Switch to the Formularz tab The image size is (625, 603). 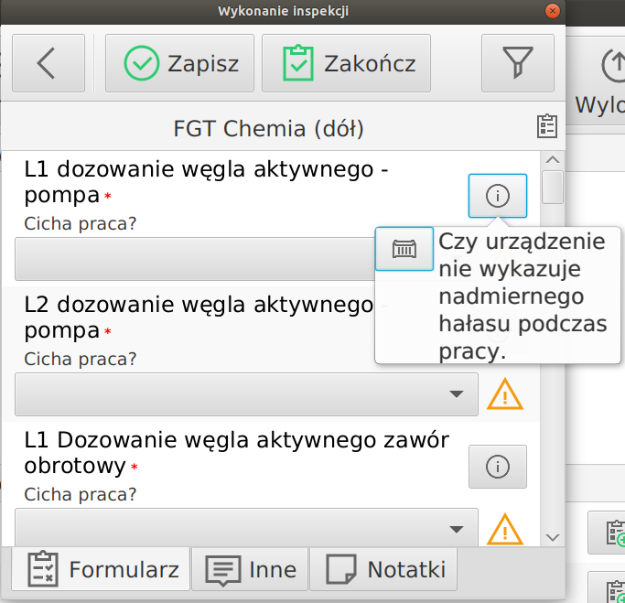click(x=101, y=569)
